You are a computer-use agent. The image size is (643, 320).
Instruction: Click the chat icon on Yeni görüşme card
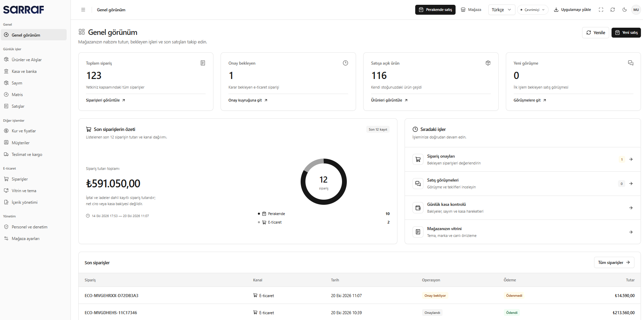pyautogui.click(x=631, y=63)
